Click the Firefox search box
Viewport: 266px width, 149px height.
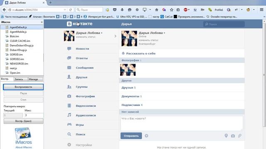[x=89, y=10]
